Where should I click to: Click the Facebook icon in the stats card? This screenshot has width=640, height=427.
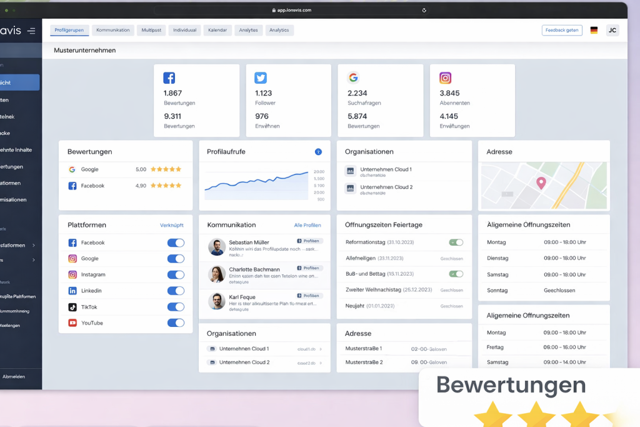pyautogui.click(x=169, y=78)
